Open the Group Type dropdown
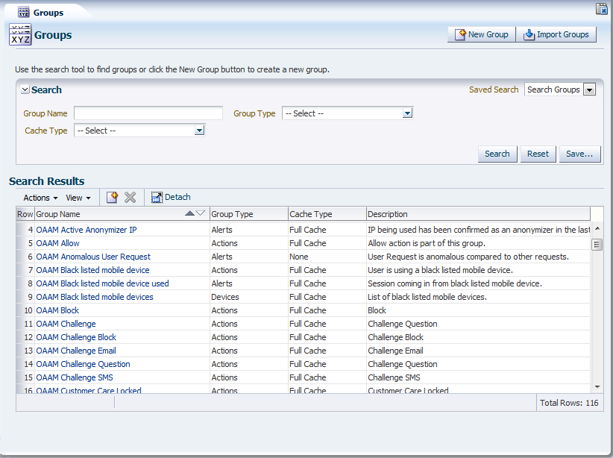 [407, 113]
